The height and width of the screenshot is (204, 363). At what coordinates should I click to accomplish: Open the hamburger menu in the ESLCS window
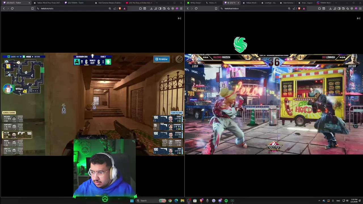click(181, 8)
